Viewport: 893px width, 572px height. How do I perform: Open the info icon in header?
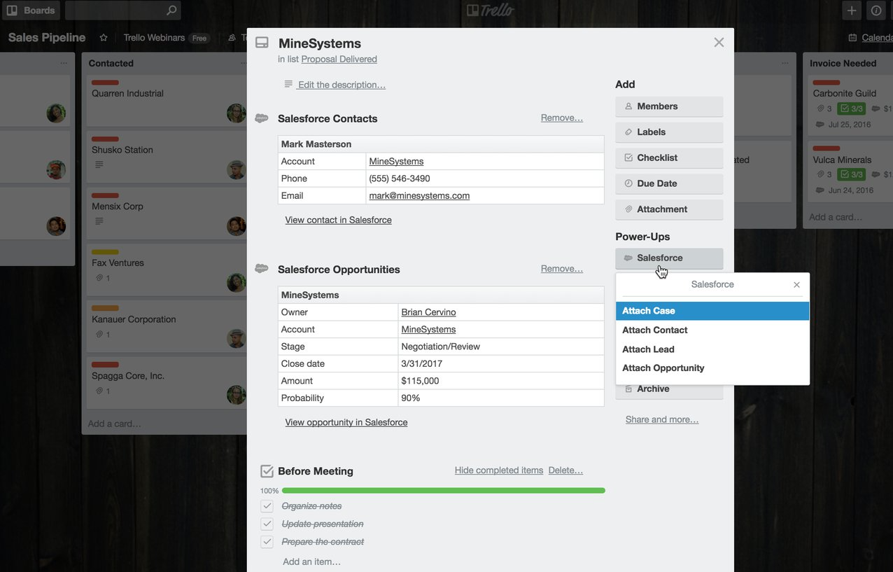click(x=876, y=11)
